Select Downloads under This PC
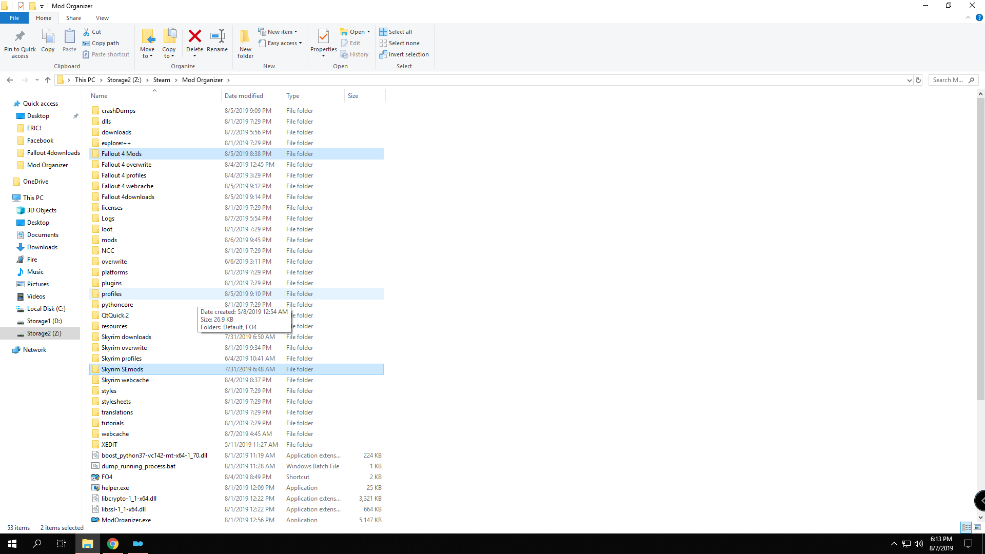The image size is (985, 554). (42, 247)
